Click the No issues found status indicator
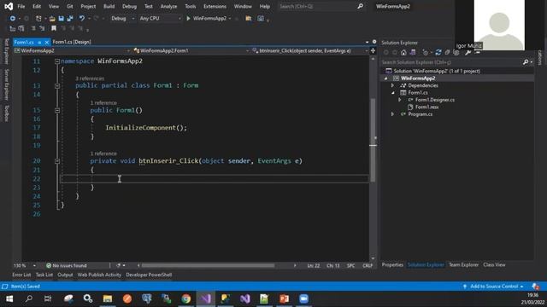547x307 pixels. (x=67, y=265)
